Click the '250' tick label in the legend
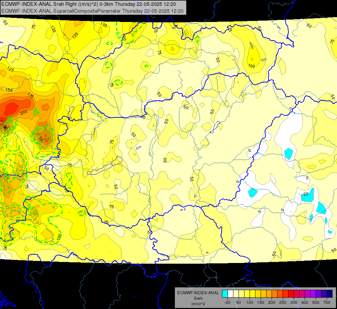Screen dimensions: 337x309 pos(283,302)
